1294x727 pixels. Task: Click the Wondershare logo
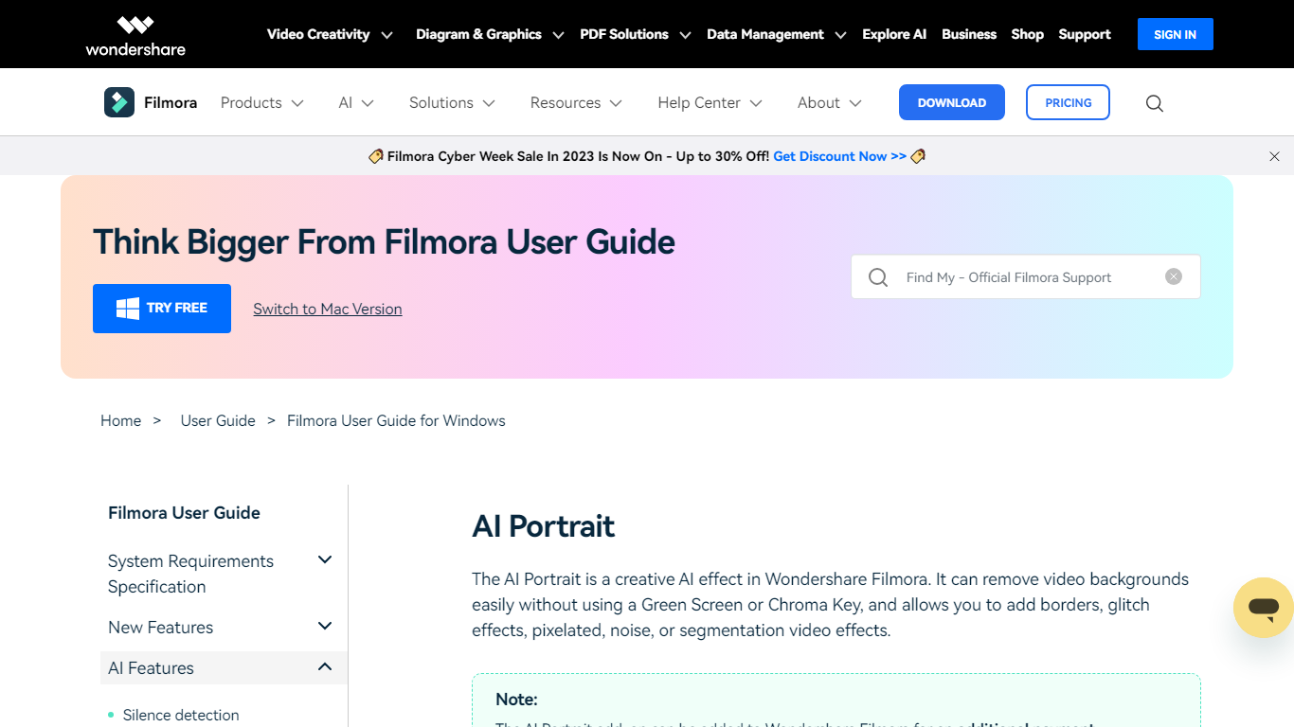135,35
